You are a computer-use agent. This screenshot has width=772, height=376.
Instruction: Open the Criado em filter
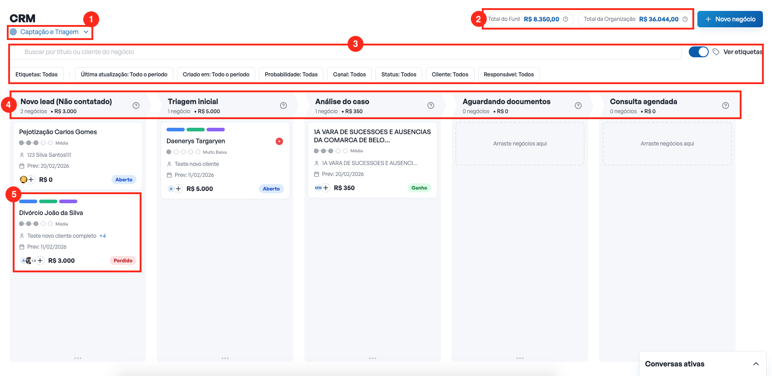[216, 75]
